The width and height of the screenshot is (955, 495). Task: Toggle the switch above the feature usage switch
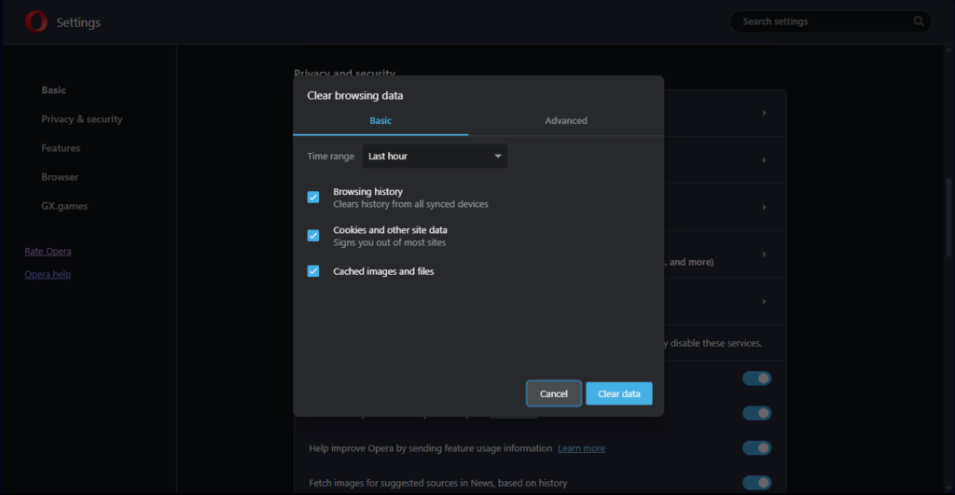point(757,413)
